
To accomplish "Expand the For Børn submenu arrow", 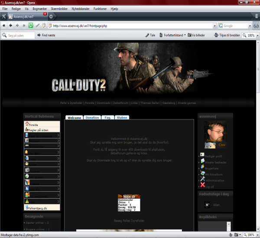I will point(58,152).
